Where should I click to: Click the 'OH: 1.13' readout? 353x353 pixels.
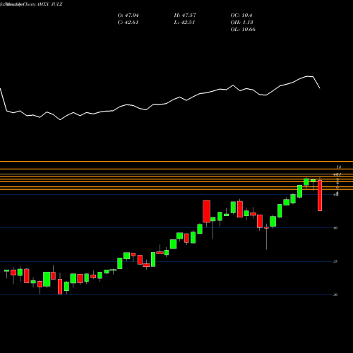pyautogui.click(x=241, y=23)
